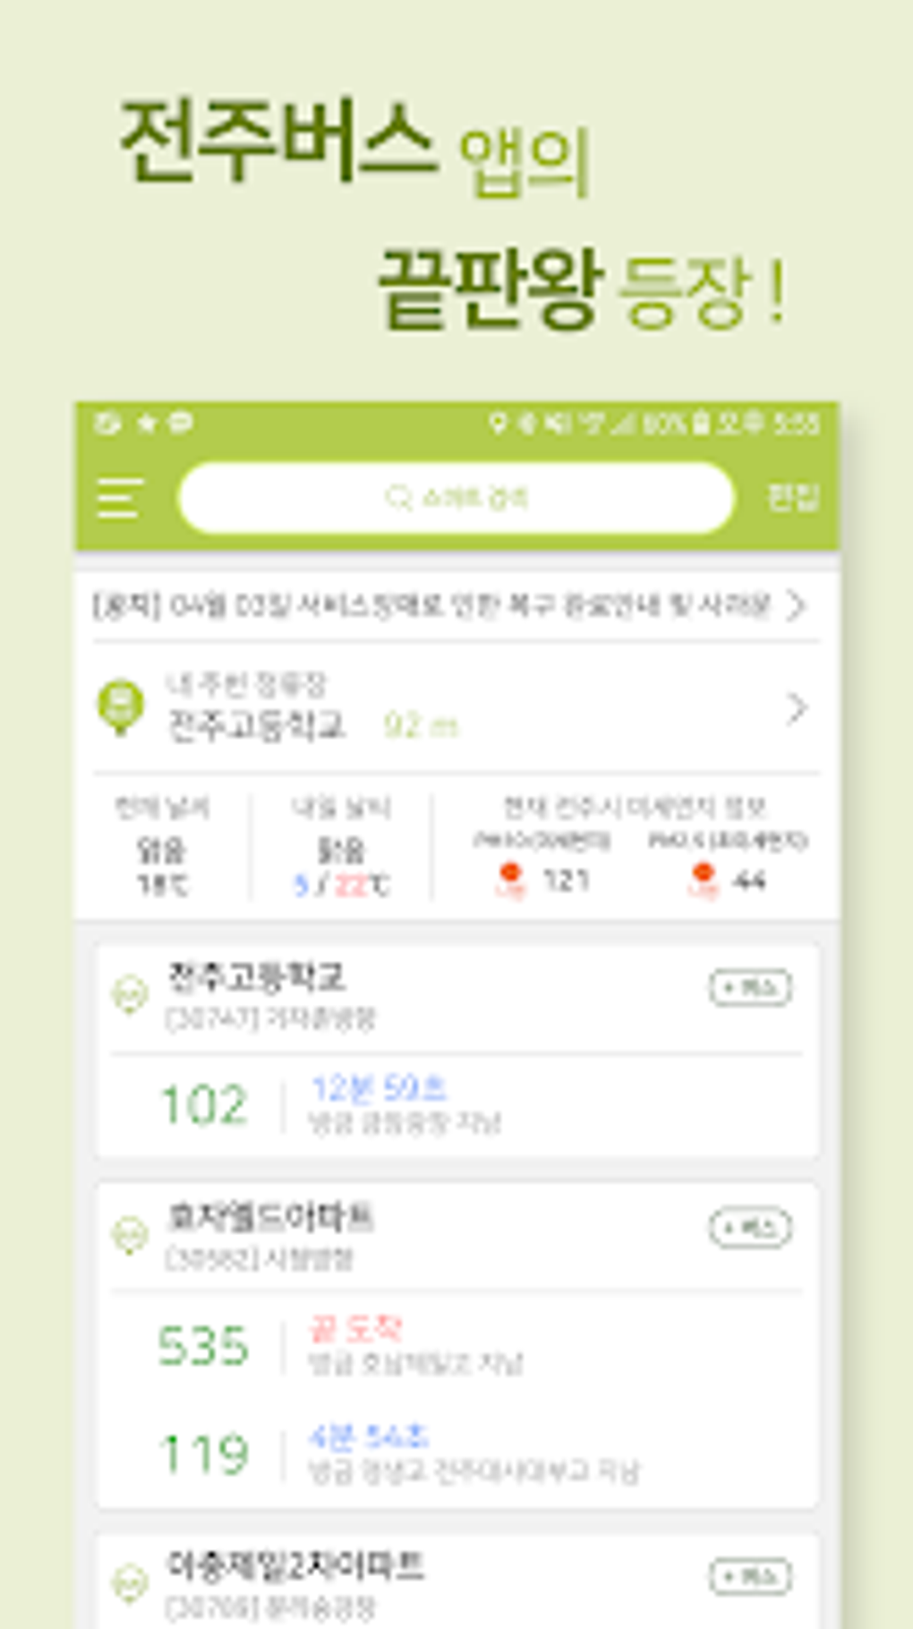Tap the current weather 18℃ block
The width and height of the screenshot is (913, 1629).
(x=162, y=845)
